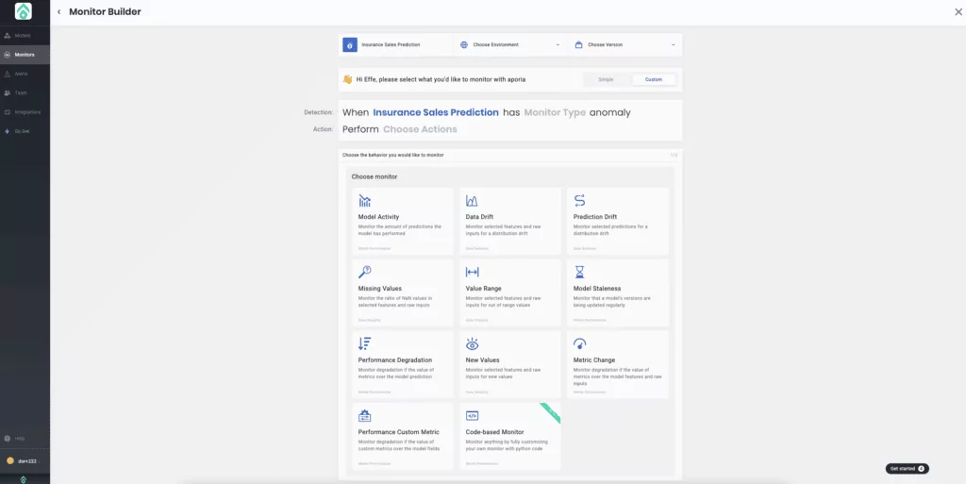
Task: Click the waving hand greeting icon
Action: [347, 79]
